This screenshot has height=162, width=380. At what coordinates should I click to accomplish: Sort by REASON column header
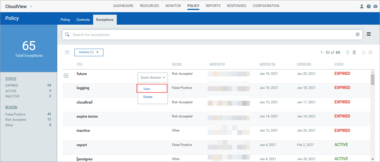tap(177, 64)
